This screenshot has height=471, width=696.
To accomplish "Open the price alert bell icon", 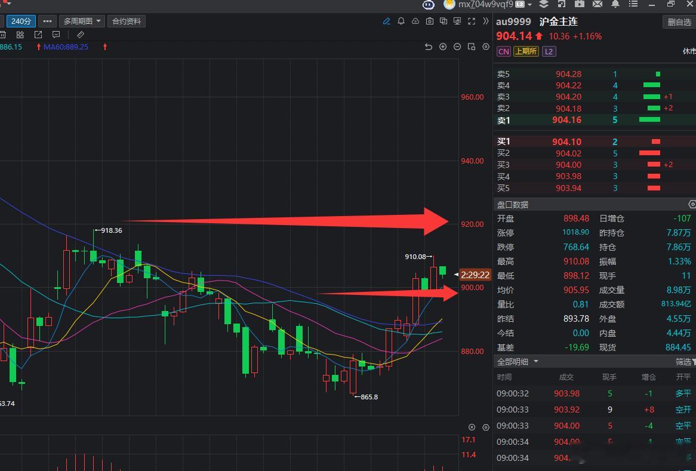I will coord(401,21).
